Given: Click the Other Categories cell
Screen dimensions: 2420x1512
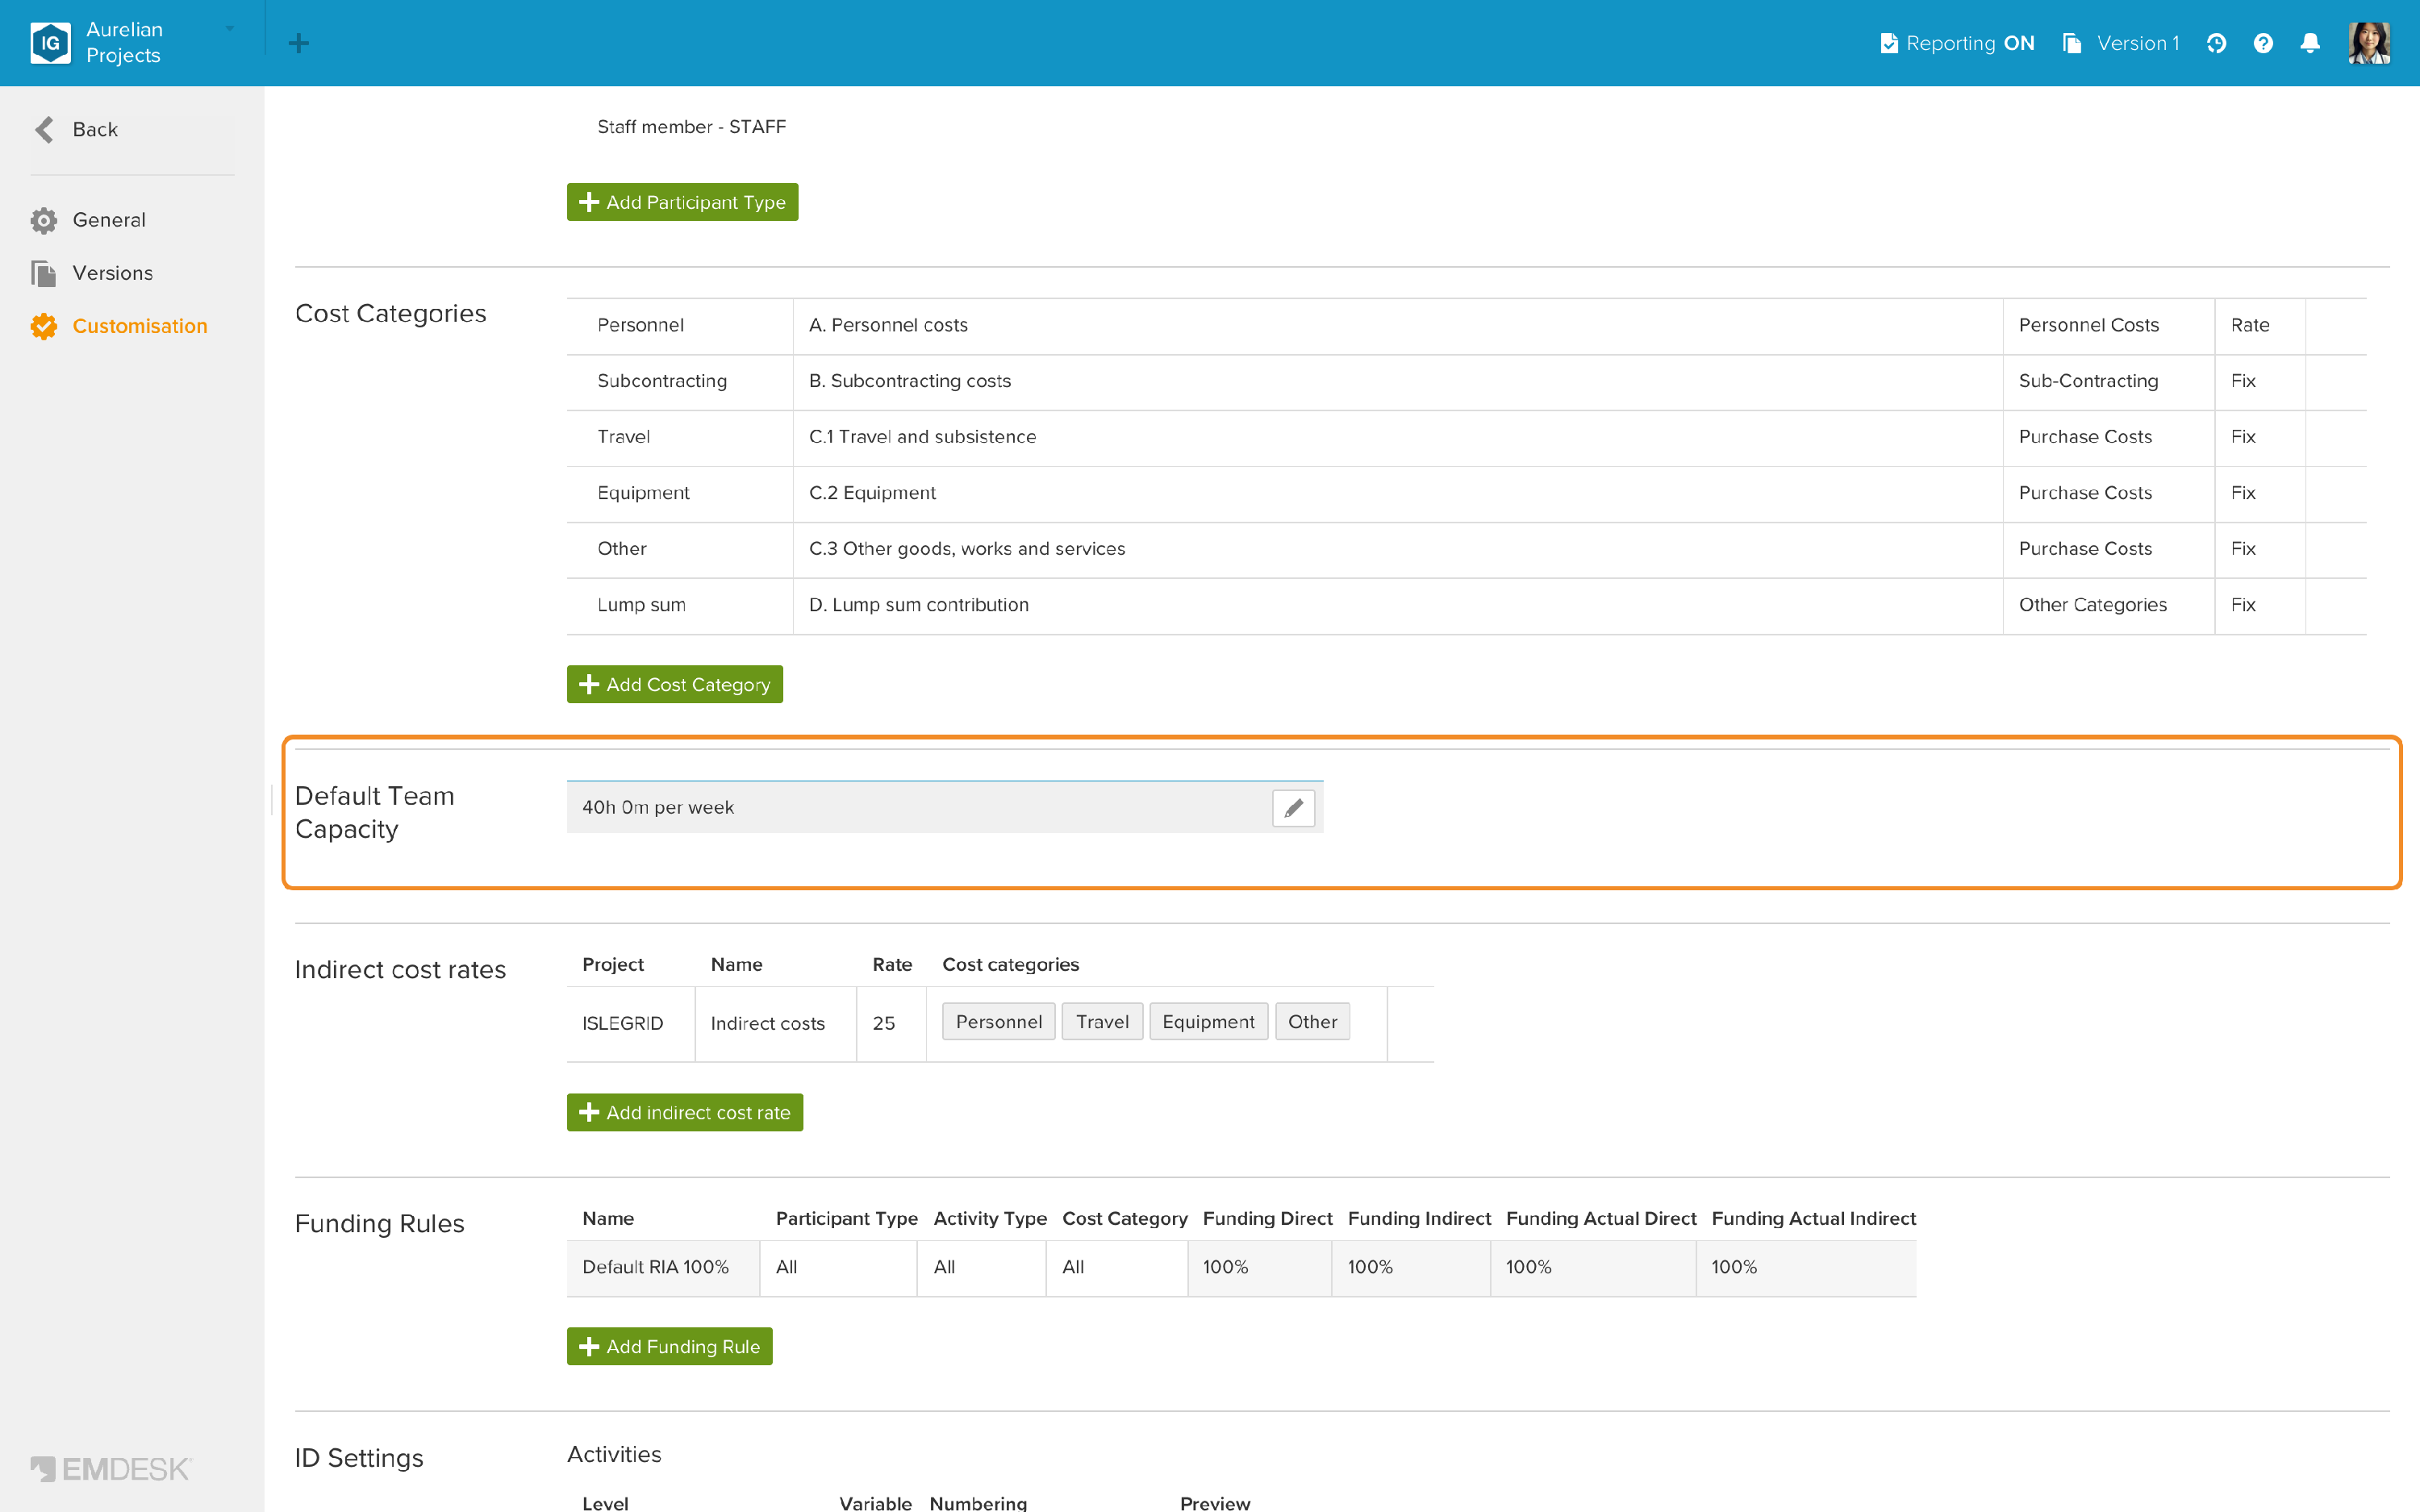Looking at the screenshot, I should 2108,605.
